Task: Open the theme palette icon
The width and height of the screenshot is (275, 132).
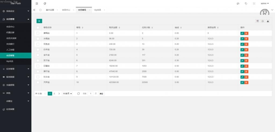Action: 238,4
